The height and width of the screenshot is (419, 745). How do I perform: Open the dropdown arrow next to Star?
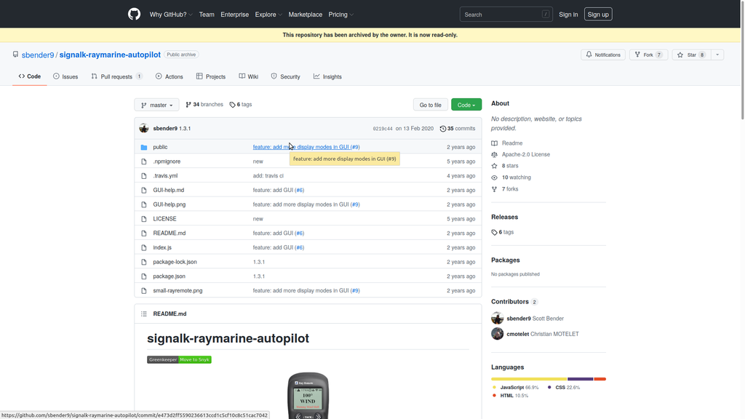coord(717,55)
